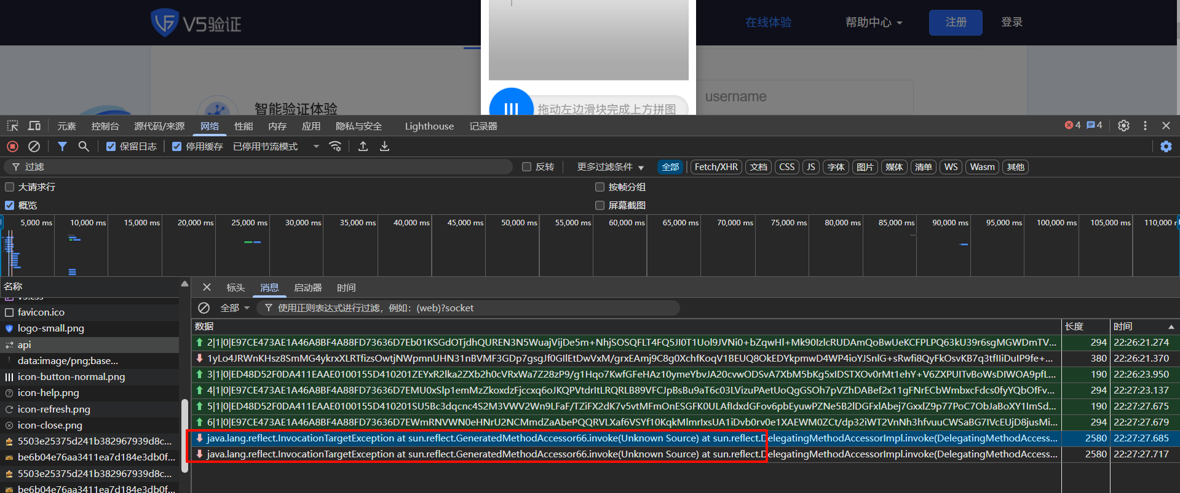The image size is (1180, 493).
Task: Filter by CSS type
Action: (786, 167)
